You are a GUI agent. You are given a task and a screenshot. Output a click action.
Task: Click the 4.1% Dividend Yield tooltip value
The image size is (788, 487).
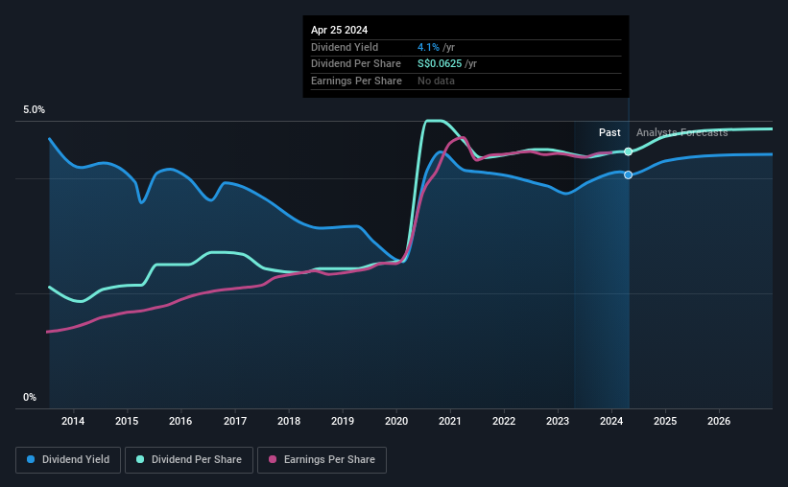[x=428, y=47]
